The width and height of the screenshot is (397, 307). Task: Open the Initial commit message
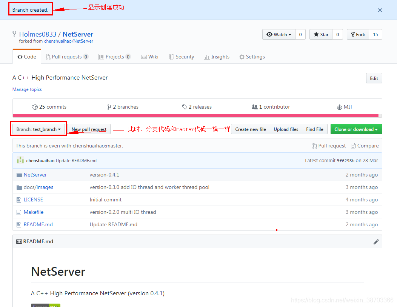(106, 200)
